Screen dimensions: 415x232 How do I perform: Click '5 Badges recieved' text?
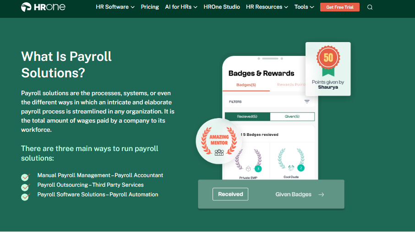(261, 135)
